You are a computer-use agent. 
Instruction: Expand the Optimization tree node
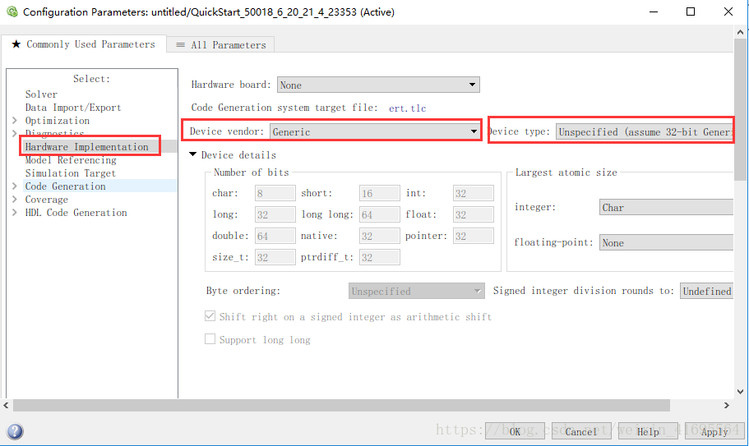pos(14,121)
